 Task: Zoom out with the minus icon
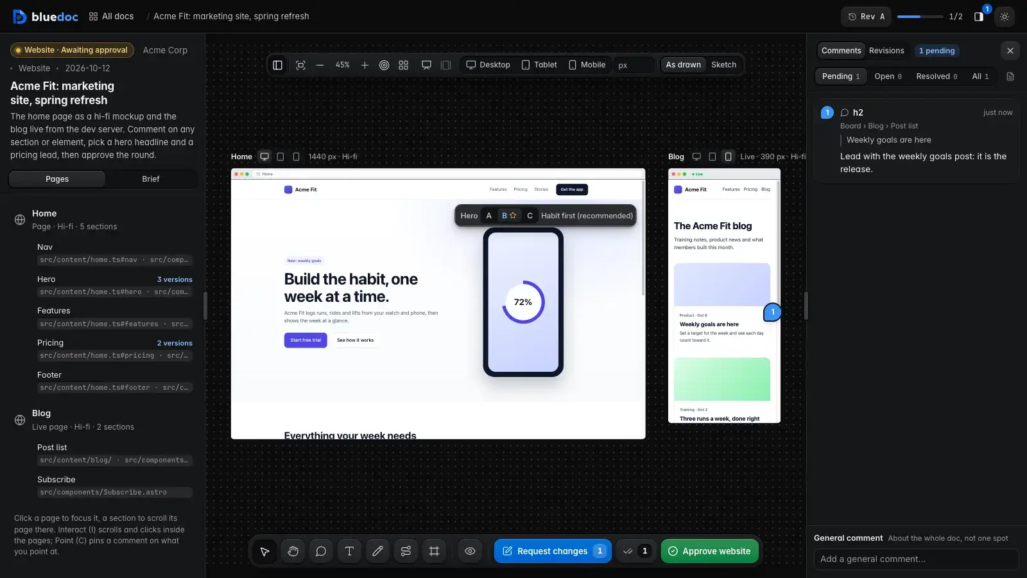tap(320, 65)
